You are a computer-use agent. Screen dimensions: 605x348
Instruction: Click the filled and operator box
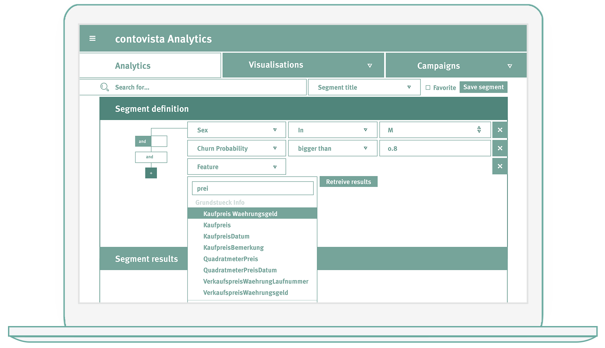tap(143, 141)
